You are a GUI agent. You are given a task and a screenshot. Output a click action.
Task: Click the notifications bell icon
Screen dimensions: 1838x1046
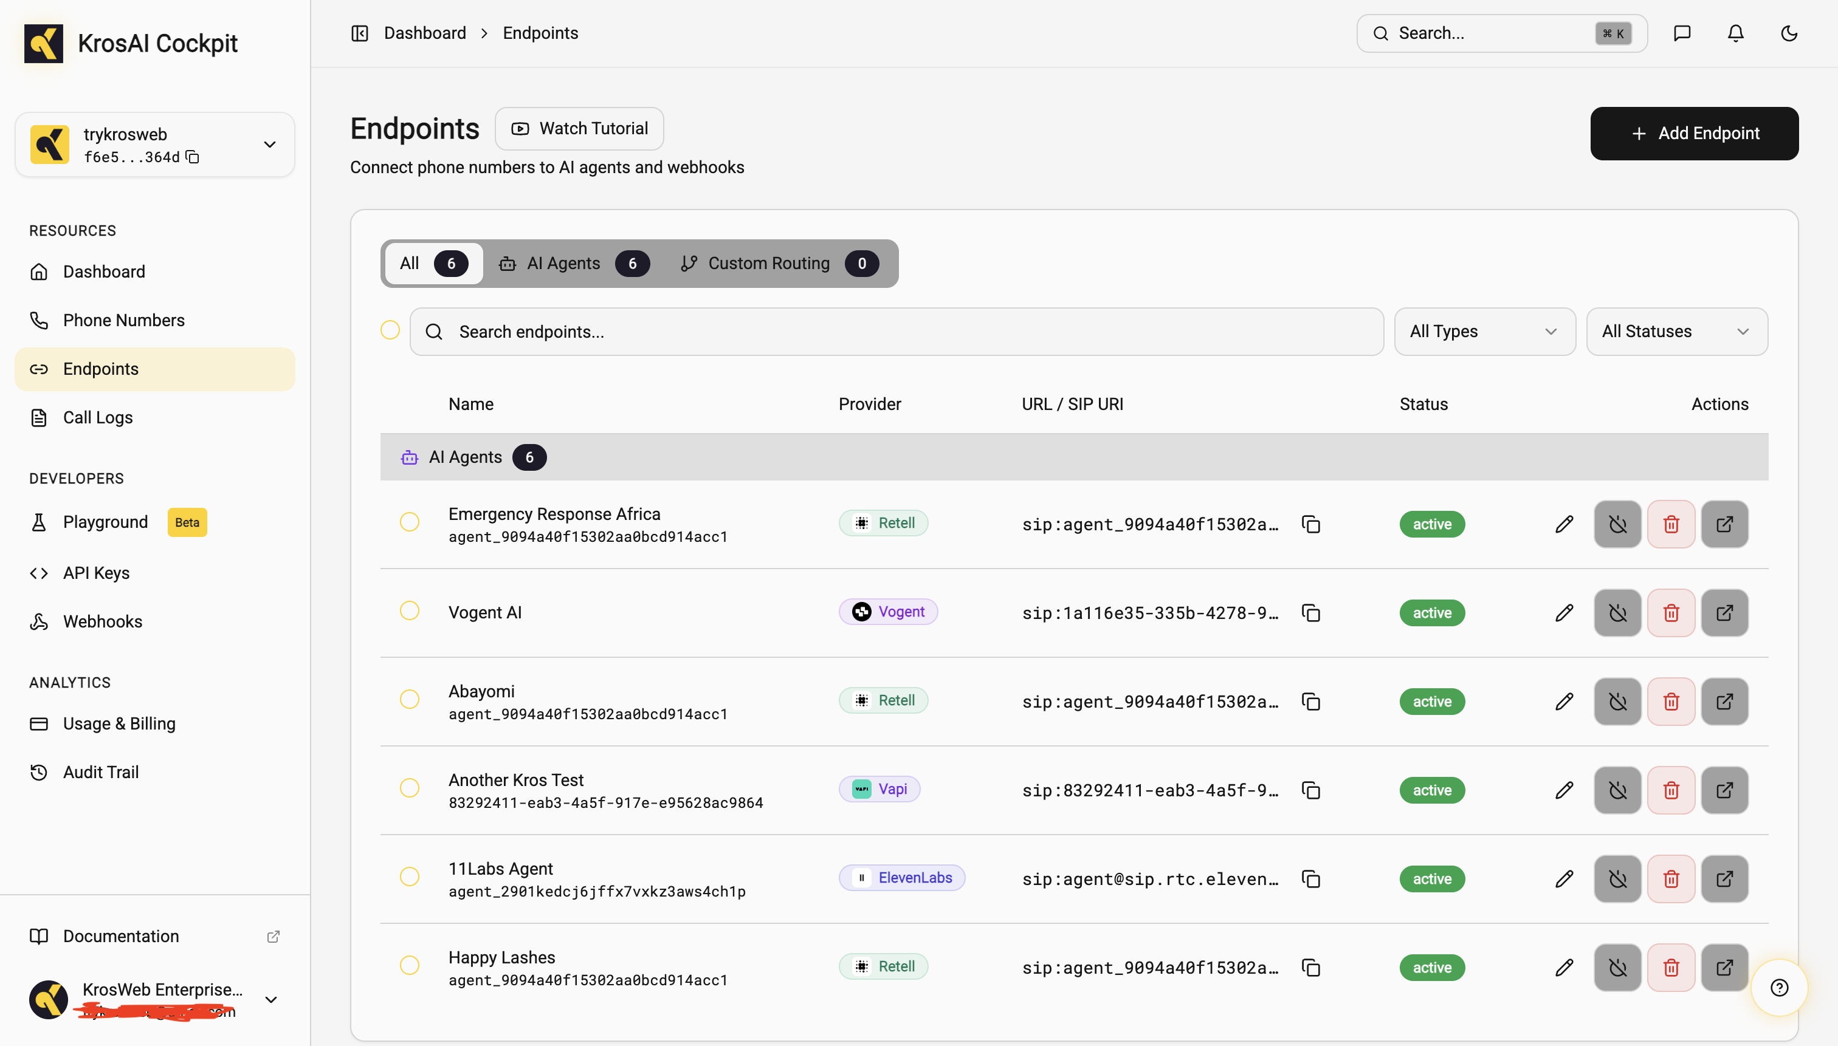[1735, 33]
